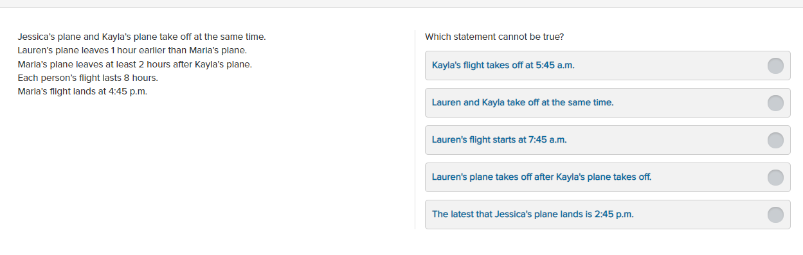Click the vertical divider between clues and answers
Screen dimensions: 803x255
coord(415,130)
